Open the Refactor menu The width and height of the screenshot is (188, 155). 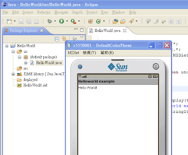44,12
